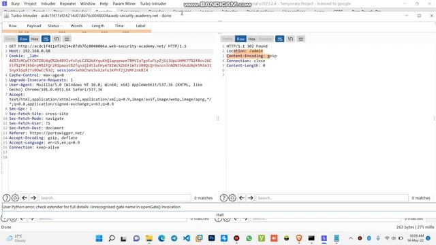Open the Windows Start menu
Viewport: 436px width, 245px height.
[99, 238]
